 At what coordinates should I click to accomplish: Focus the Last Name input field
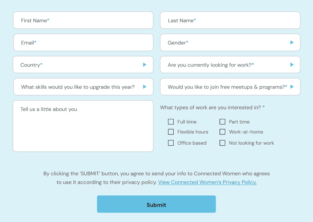tap(230, 20)
